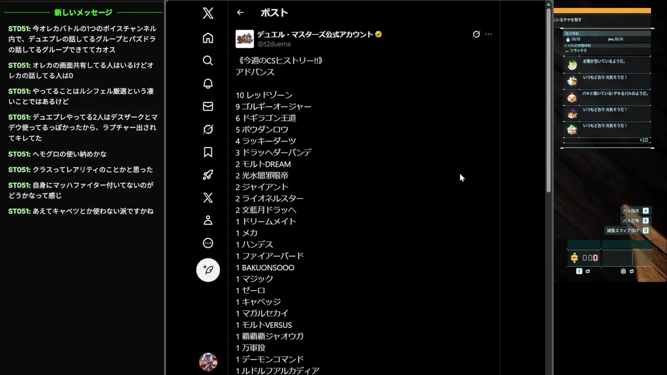Click the +10 more pals indicator
The image size is (667, 375).
[x=644, y=140]
